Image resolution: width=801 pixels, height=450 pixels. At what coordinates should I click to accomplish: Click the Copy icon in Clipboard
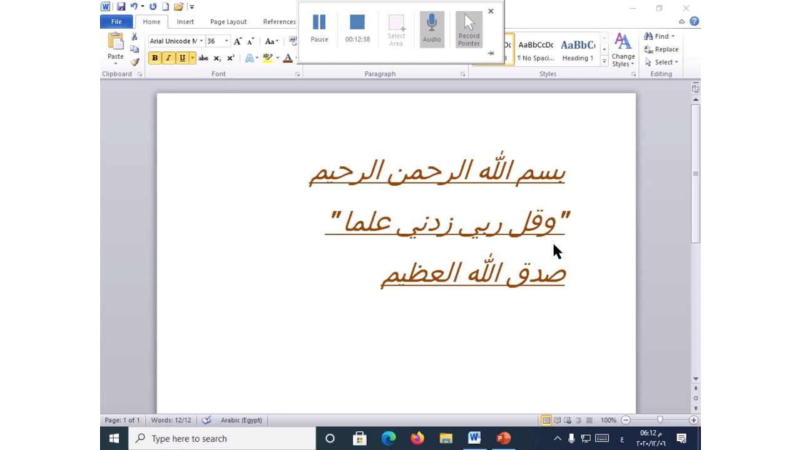[x=134, y=49]
